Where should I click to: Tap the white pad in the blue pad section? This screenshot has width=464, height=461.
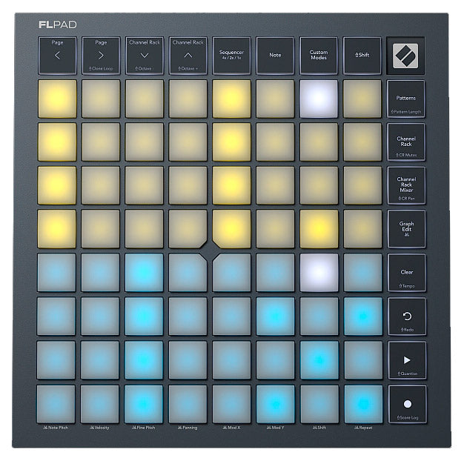point(319,273)
